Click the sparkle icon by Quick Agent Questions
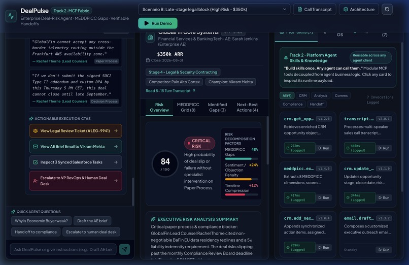 pyautogui.click(x=13, y=212)
